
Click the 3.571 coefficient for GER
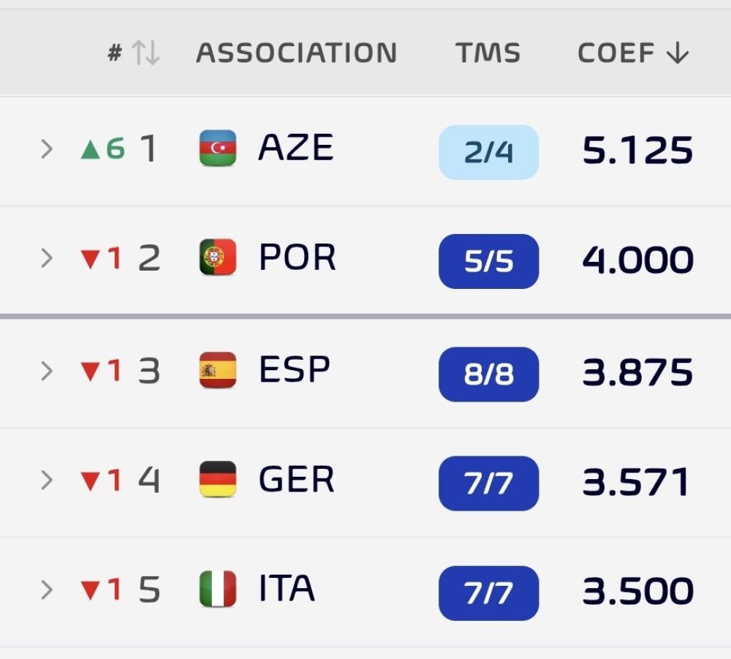636,482
